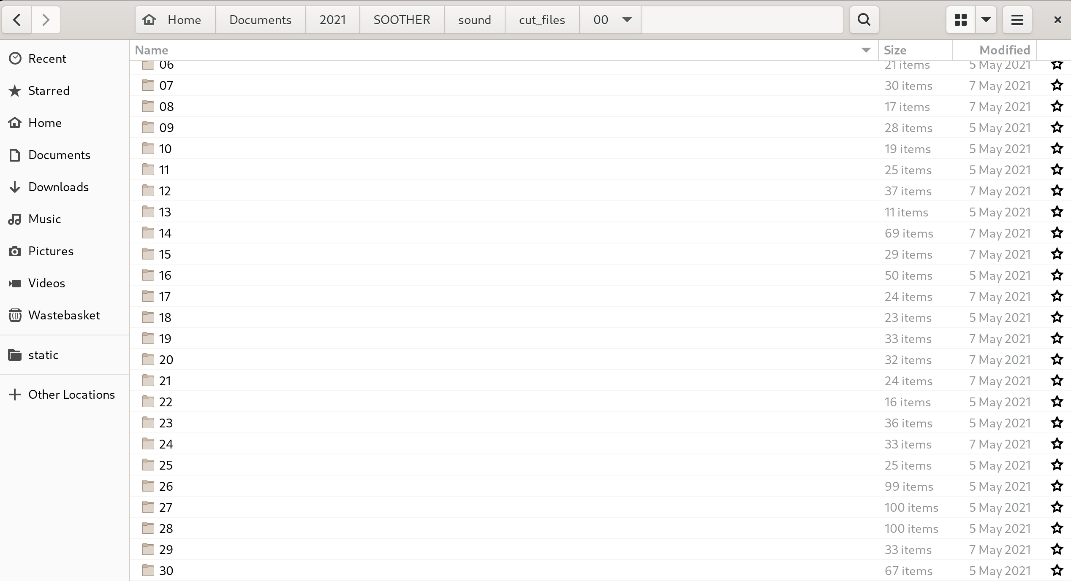Open Other Locations
The image size is (1071, 581).
pos(71,395)
